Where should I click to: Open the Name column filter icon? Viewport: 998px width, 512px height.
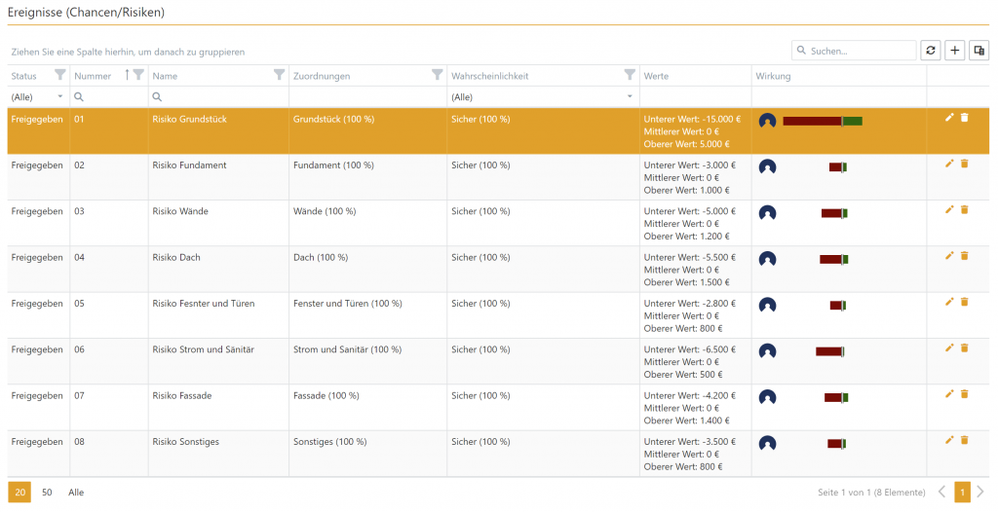tap(279, 75)
